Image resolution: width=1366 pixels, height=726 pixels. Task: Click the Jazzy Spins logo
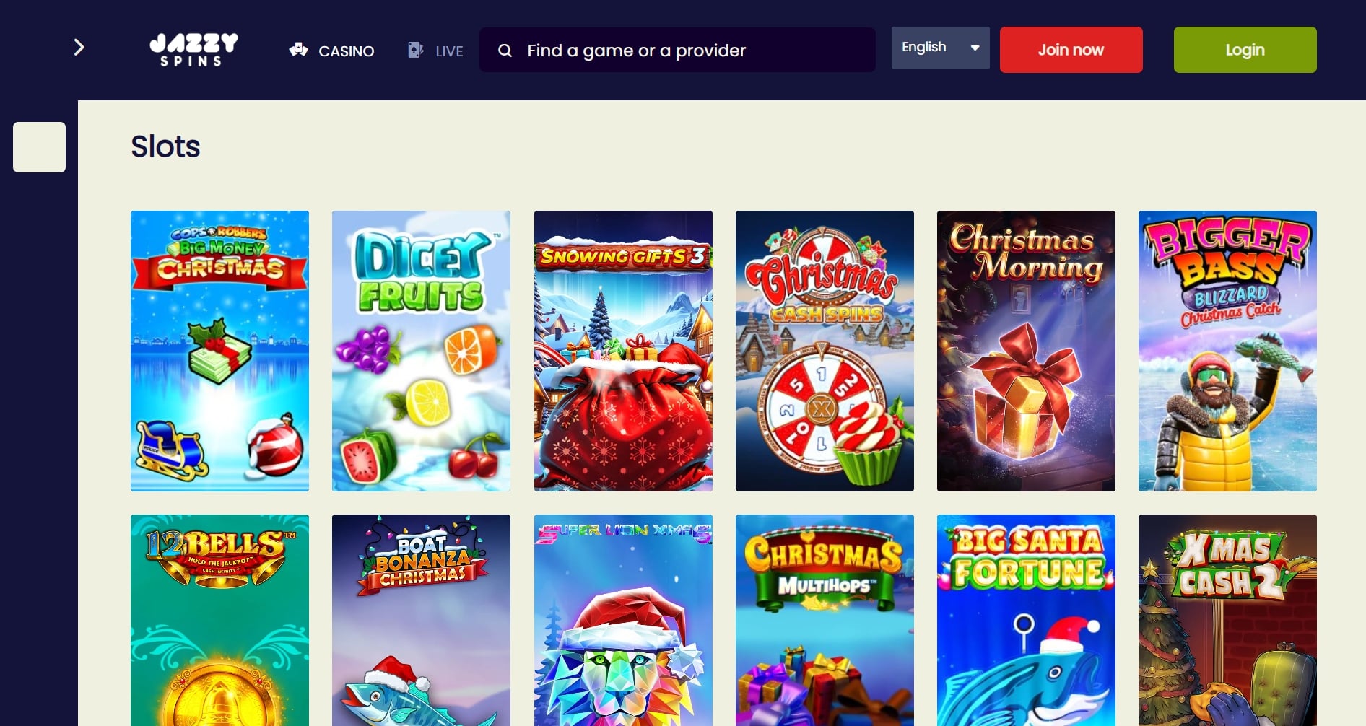coord(193,50)
